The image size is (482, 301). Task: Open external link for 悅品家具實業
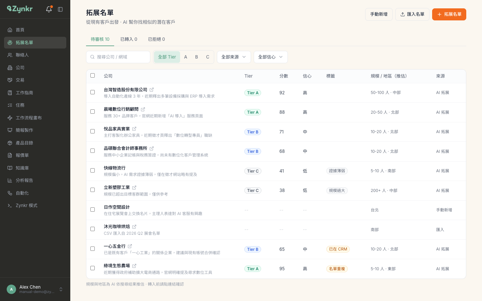pyautogui.click(x=134, y=129)
